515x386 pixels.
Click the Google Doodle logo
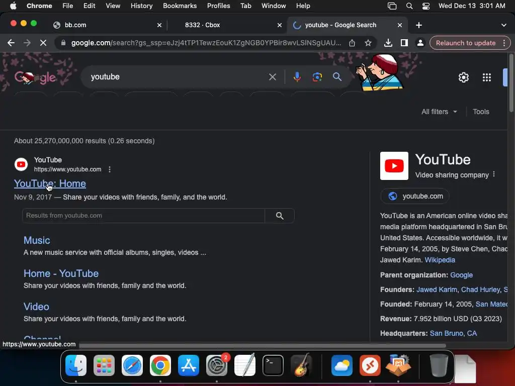tap(35, 77)
